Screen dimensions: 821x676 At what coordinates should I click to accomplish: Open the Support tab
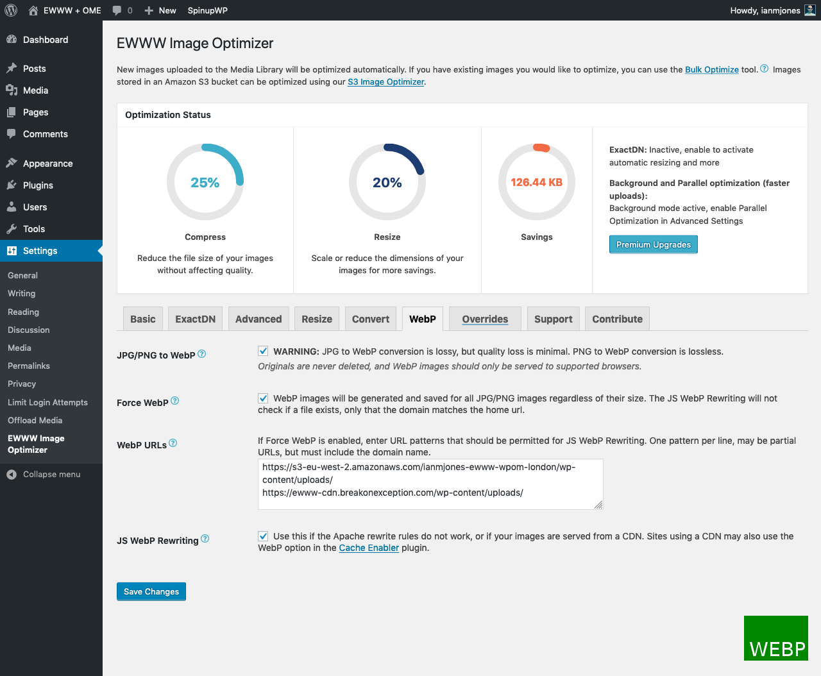click(554, 319)
